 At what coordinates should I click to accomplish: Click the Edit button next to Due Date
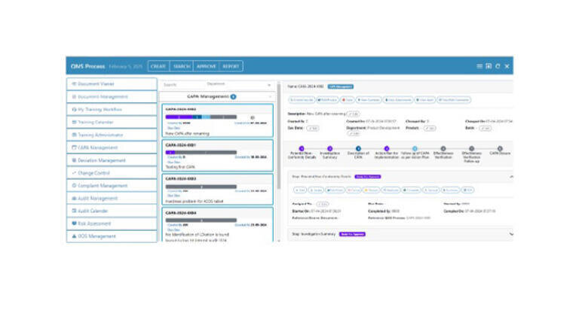(313, 128)
